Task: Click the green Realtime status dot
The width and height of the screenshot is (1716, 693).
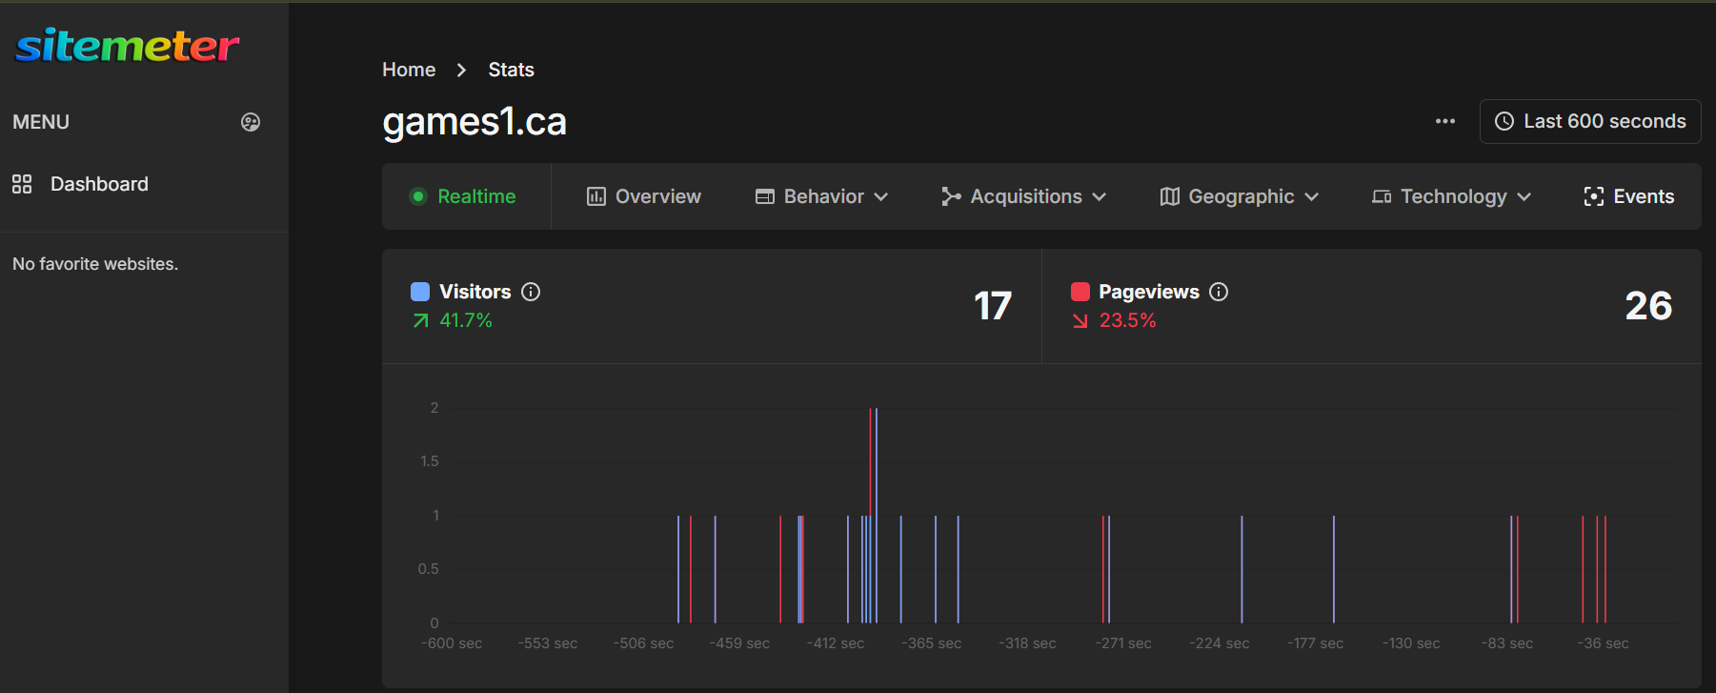Action: tap(418, 196)
